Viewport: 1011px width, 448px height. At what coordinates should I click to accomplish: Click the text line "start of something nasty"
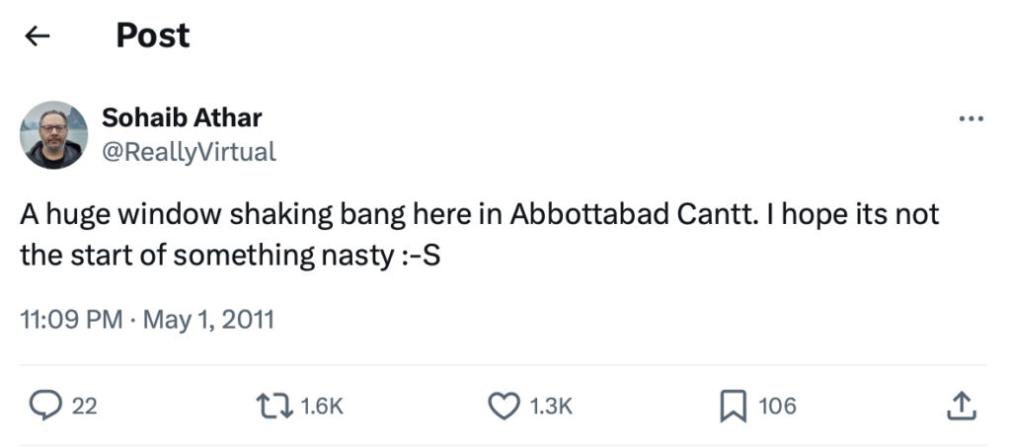227,256
